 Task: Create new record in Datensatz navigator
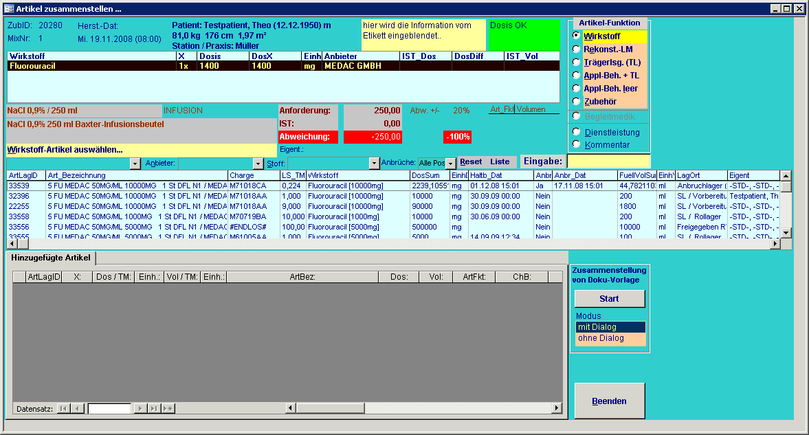point(168,409)
